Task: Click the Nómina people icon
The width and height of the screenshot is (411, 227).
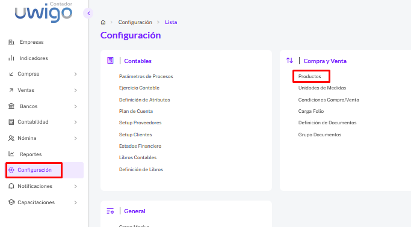Action: pyautogui.click(x=11, y=138)
